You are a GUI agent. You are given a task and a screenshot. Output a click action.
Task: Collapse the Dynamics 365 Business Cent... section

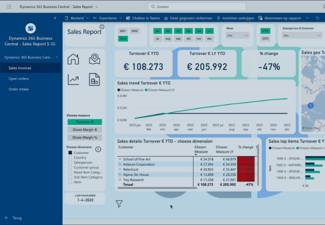pos(57,57)
